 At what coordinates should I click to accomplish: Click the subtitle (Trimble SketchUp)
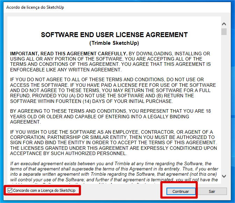pyautogui.click(x=114, y=43)
